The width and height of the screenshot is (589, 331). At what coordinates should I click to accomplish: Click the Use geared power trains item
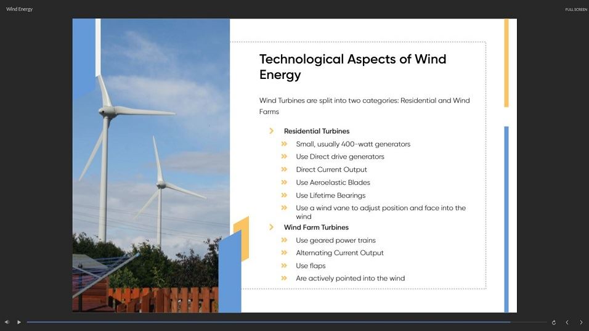[x=335, y=240]
